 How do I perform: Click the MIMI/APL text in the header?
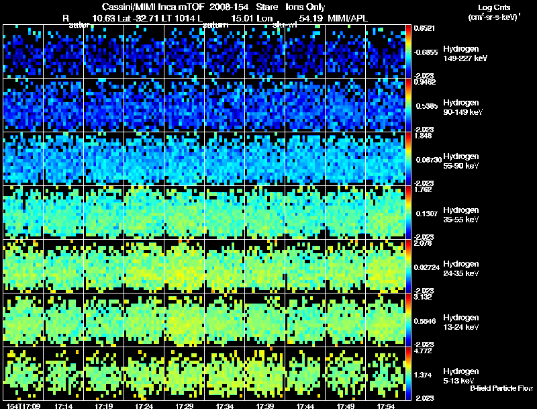[x=348, y=18]
